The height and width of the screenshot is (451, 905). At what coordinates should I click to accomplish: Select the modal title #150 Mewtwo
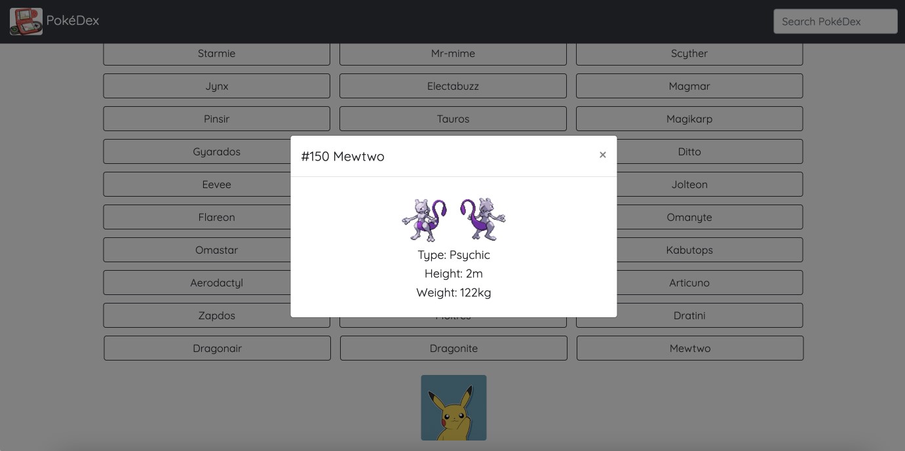point(343,157)
